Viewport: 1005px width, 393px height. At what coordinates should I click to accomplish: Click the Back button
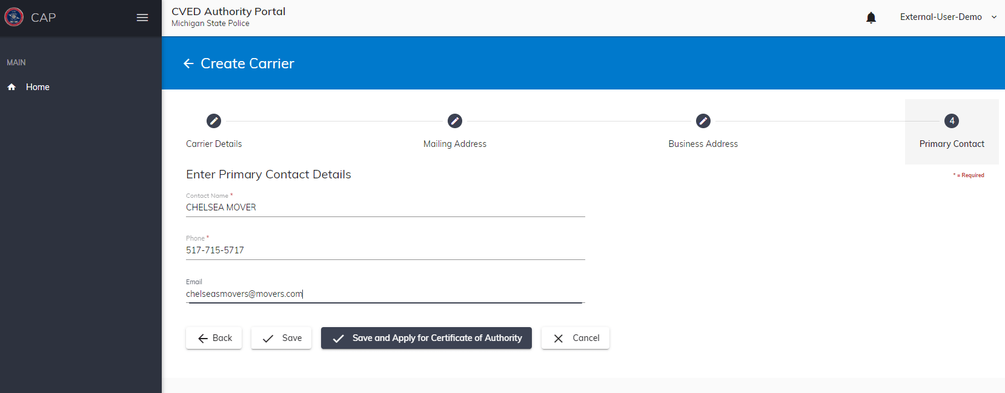coord(214,338)
